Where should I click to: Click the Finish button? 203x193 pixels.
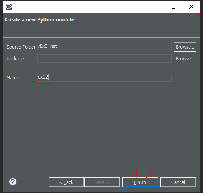click(x=140, y=182)
